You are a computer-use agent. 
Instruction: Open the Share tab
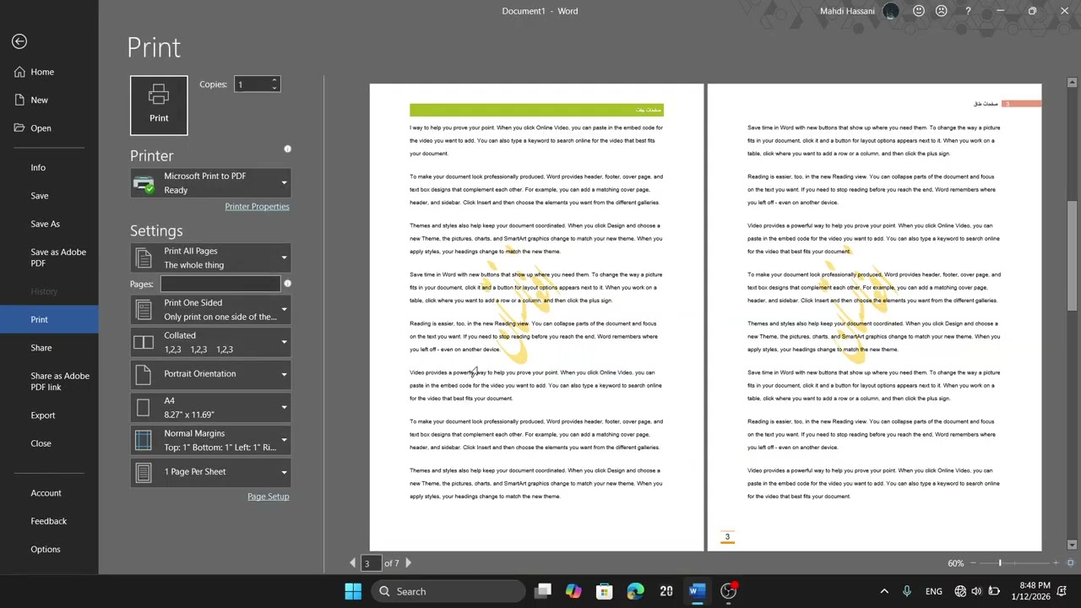click(49, 348)
